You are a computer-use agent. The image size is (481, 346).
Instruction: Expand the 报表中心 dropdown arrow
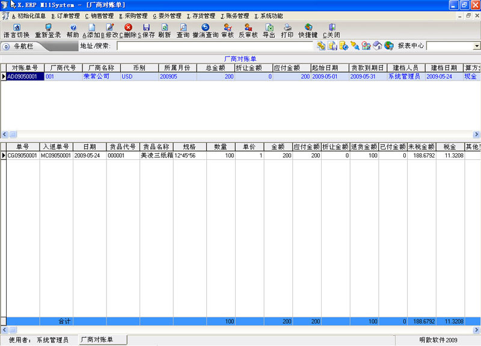(x=477, y=46)
